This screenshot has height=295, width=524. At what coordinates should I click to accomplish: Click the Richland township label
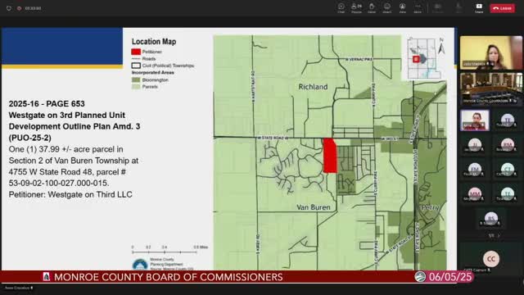313,87
